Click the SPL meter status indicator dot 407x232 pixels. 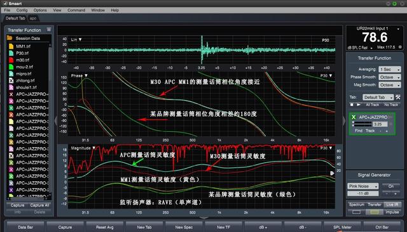tap(400, 47)
